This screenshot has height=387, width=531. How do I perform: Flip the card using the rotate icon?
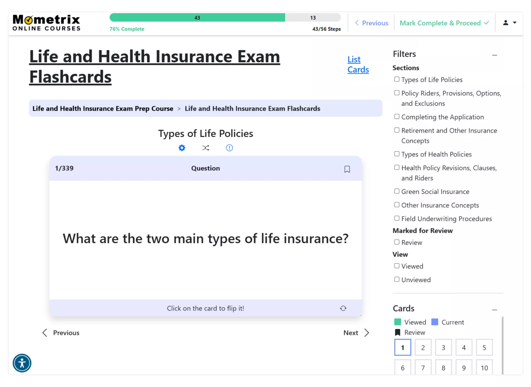click(x=343, y=308)
